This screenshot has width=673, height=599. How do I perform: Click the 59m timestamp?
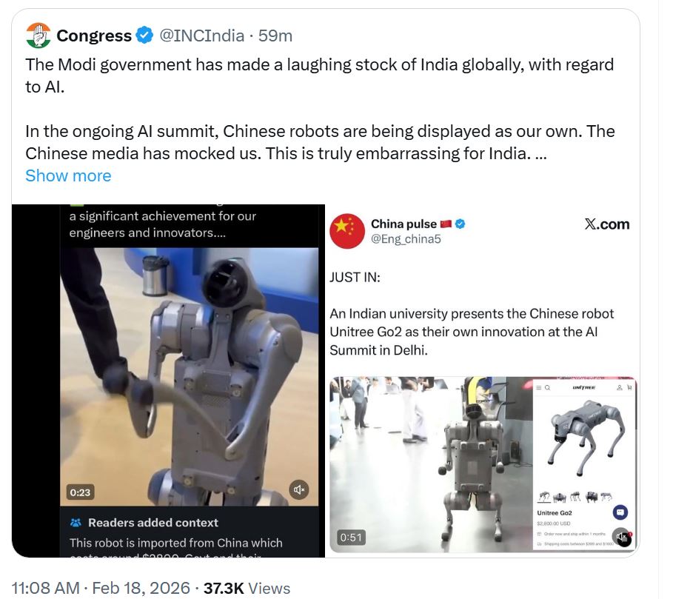click(x=275, y=36)
